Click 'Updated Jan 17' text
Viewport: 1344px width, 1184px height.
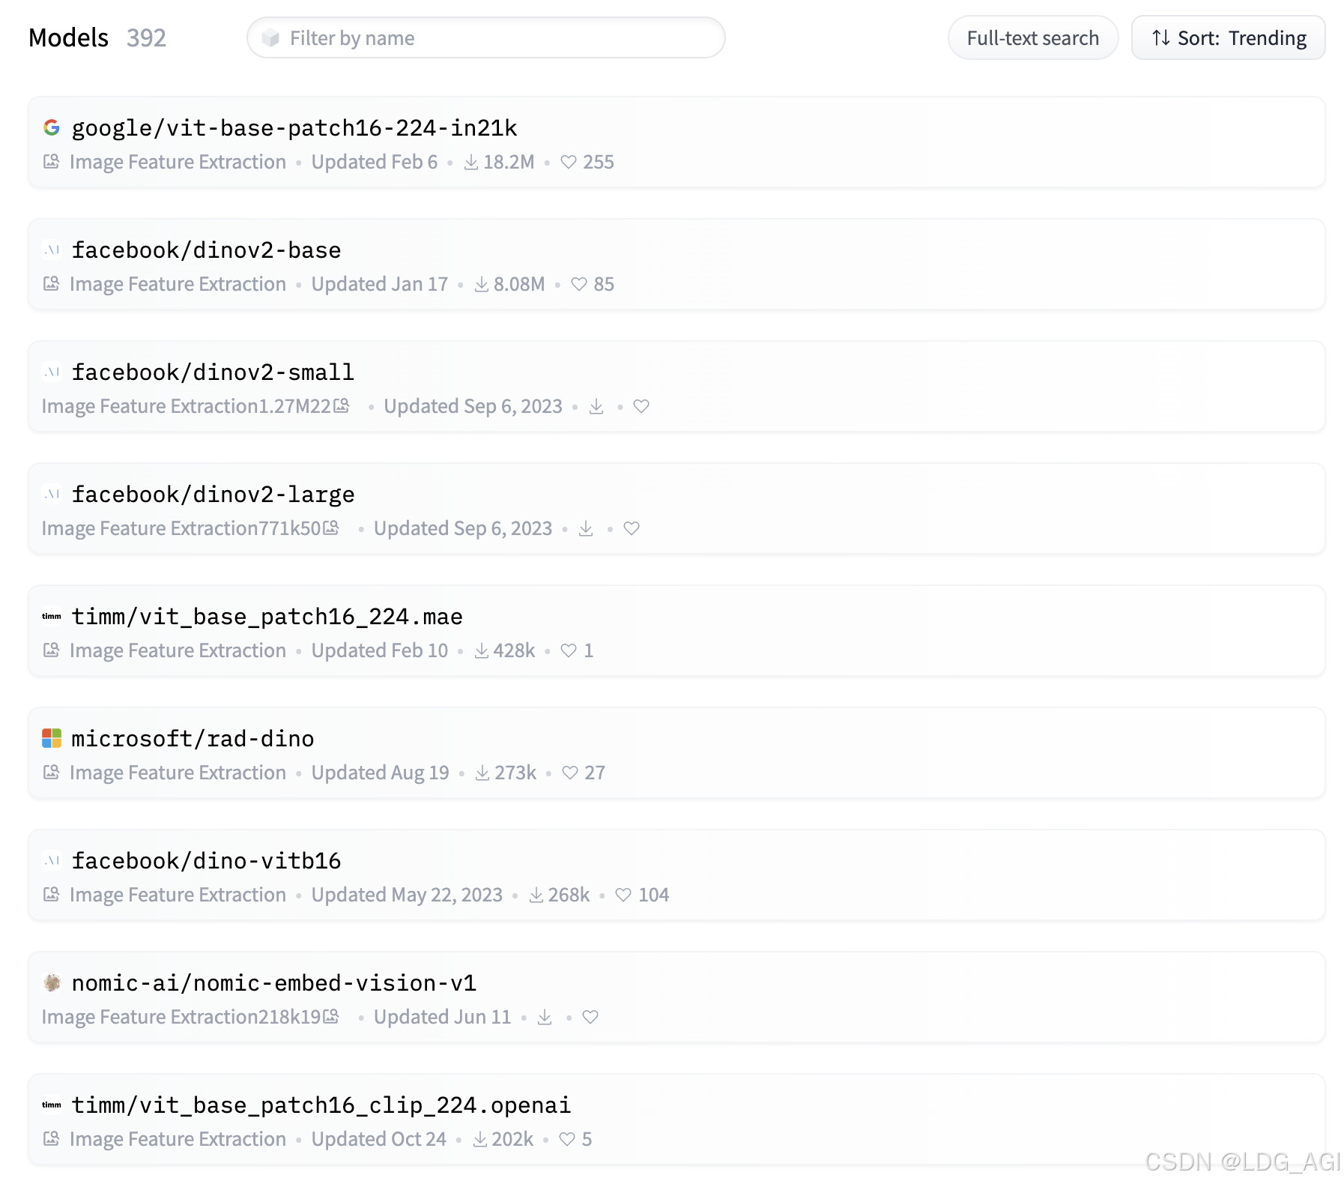(380, 284)
